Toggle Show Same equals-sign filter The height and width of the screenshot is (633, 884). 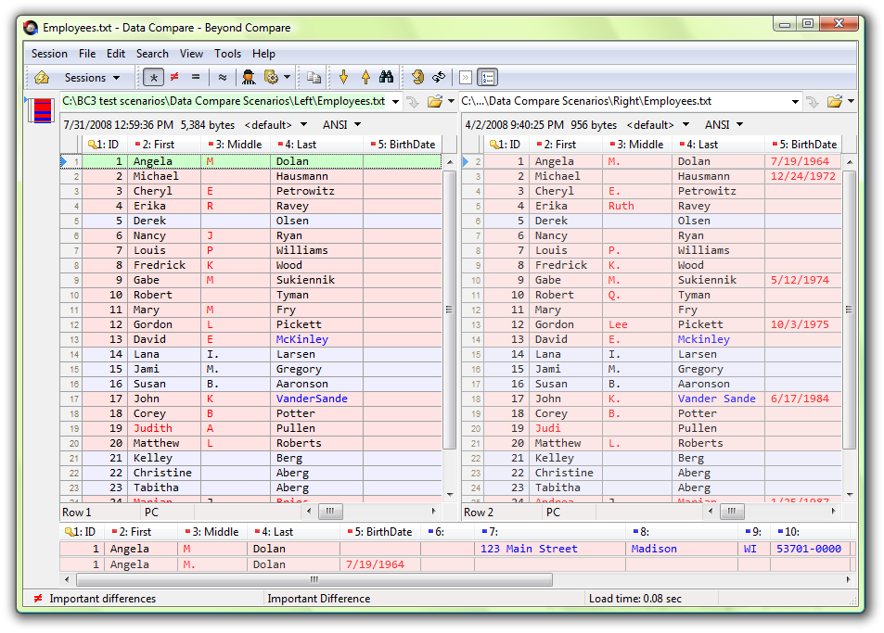[x=196, y=77]
